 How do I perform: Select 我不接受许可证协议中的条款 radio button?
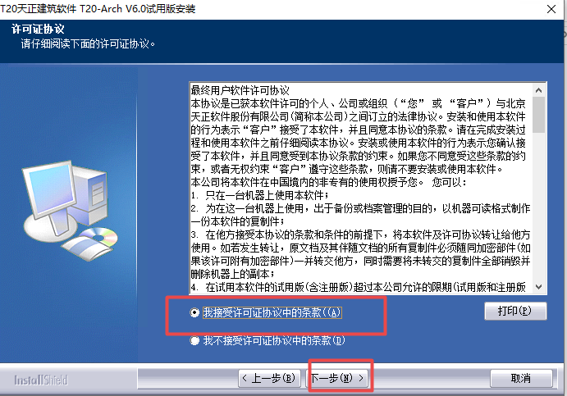coord(195,340)
